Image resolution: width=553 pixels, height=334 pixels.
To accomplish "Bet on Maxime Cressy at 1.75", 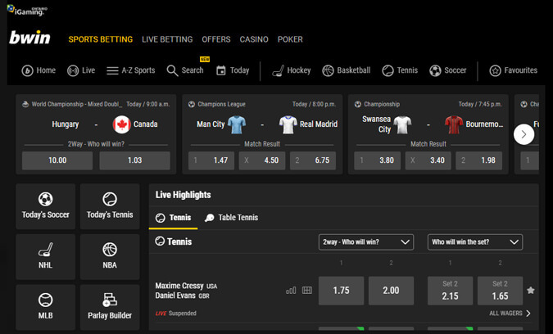I will pos(341,291).
